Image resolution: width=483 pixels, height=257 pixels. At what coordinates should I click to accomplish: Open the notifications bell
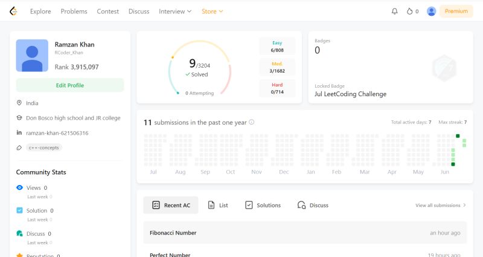pyautogui.click(x=395, y=11)
